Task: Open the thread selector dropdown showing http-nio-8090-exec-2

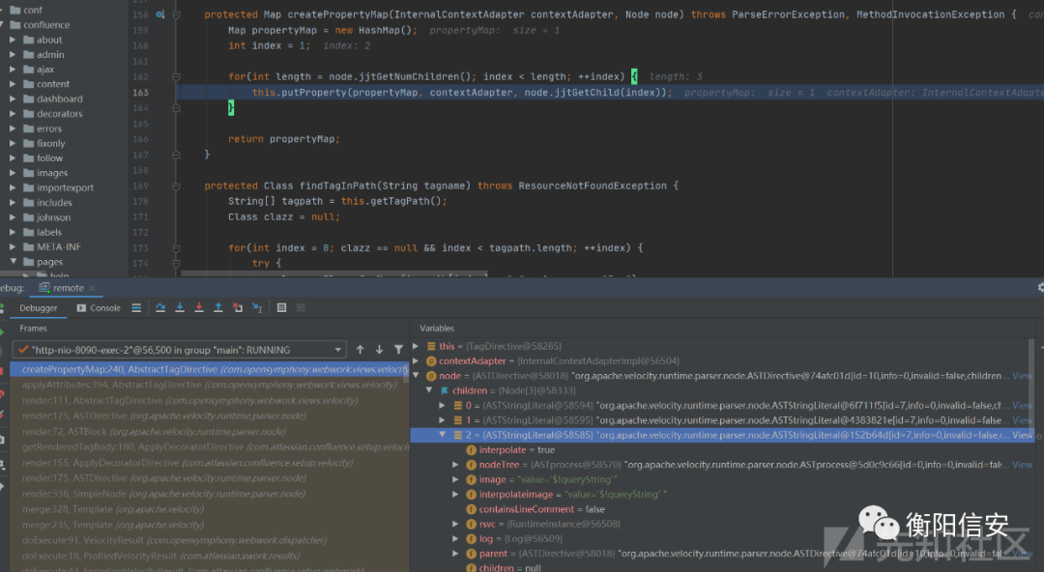Action: click(x=180, y=350)
